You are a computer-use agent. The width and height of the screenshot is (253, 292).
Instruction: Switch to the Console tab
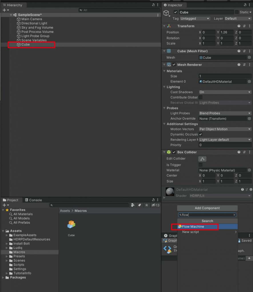point(33,200)
